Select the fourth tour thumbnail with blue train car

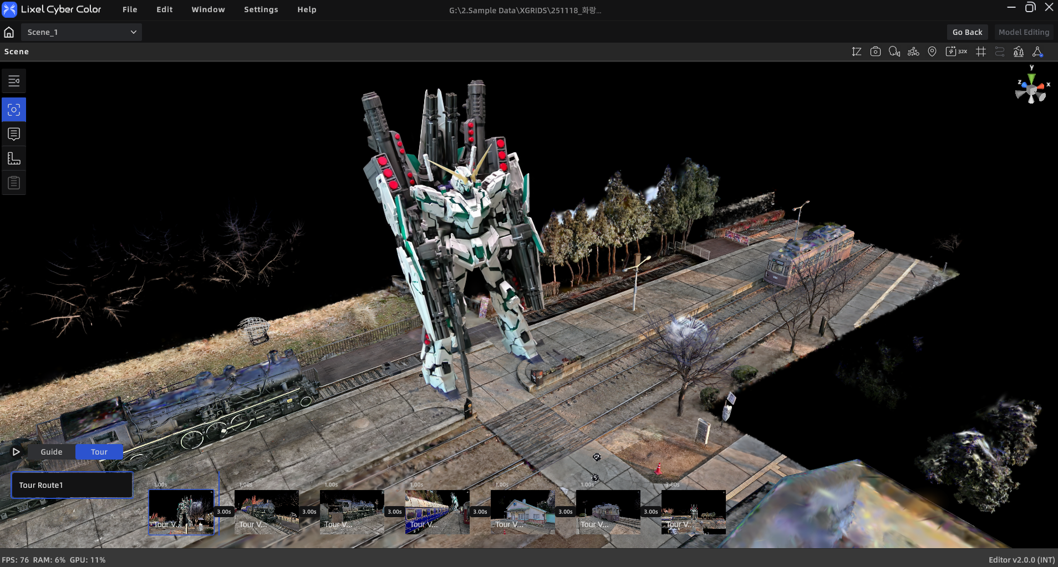point(438,512)
